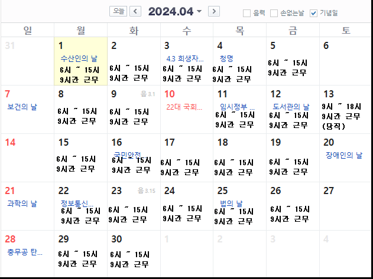Go to previous month with left arrow
The image size is (373, 279).
pyautogui.click(x=135, y=11)
